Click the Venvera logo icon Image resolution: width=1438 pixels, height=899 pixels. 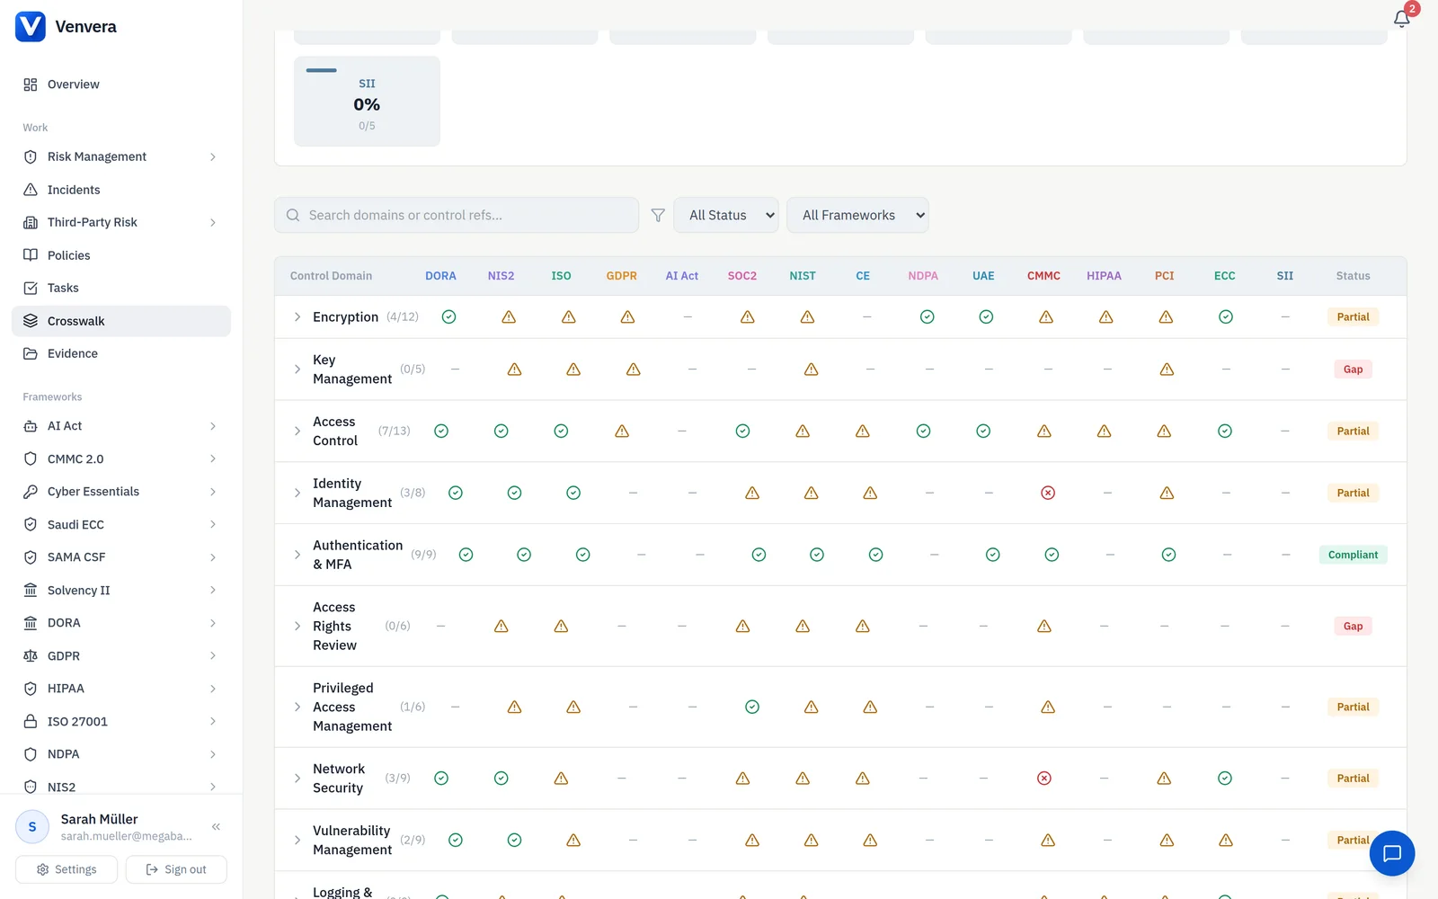(x=31, y=27)
